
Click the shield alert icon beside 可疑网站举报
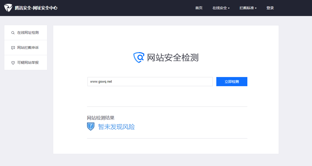click(13, 63)
